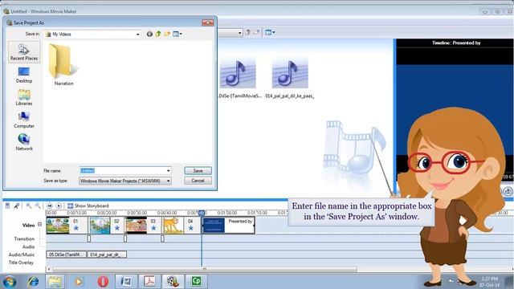Click the File name text box

tap(122, 171)
